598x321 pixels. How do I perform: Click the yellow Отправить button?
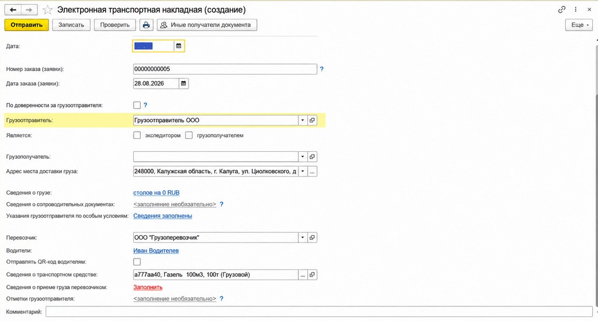coord(27,25)
